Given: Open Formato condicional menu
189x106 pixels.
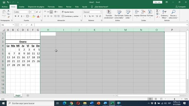Looking at the screenshot, I should tap(109, 14).
